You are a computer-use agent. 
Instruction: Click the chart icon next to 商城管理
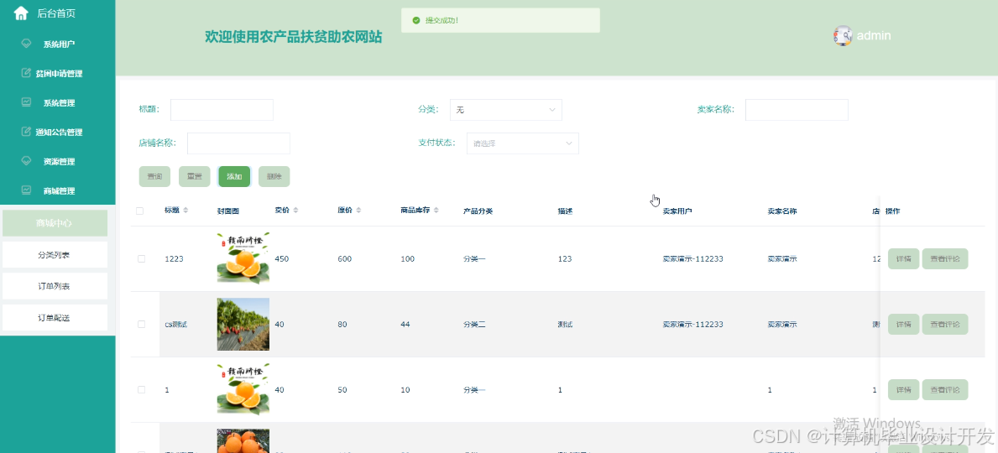click(x=26, y=190)
